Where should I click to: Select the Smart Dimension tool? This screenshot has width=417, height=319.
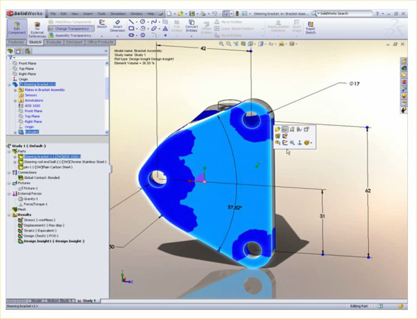click(117, 25)
